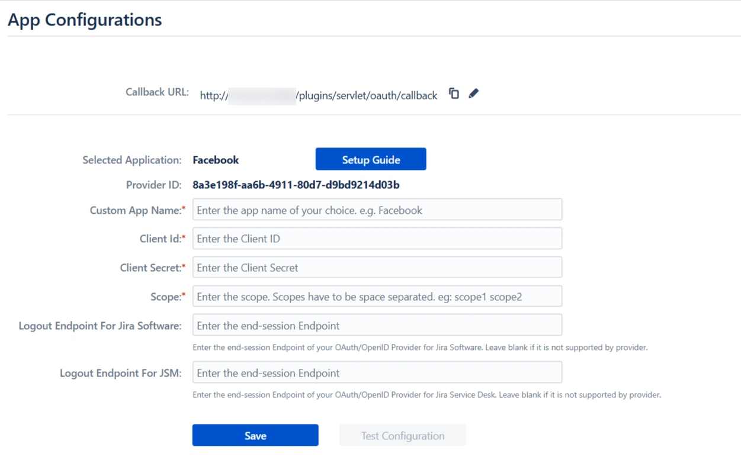Copy the Callback URL with the copy icon
This screenshot has height=460, width=741.
(x=454, y=94)
